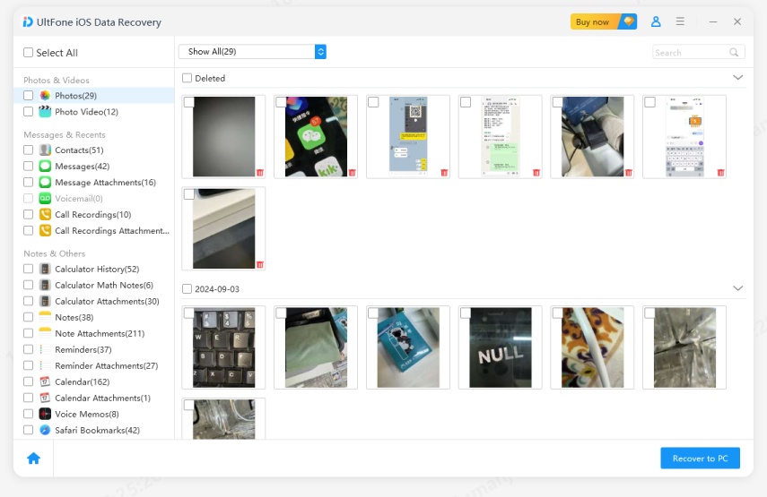Click the Safari Bookmarks compass icon
This screenshot has height=497, width=767.
tap(45, 430)
